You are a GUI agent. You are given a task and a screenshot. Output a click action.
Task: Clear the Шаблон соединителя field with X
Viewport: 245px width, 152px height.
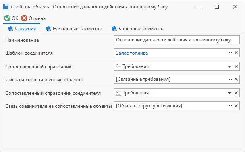pyautogui.click(x=236, y=53)
